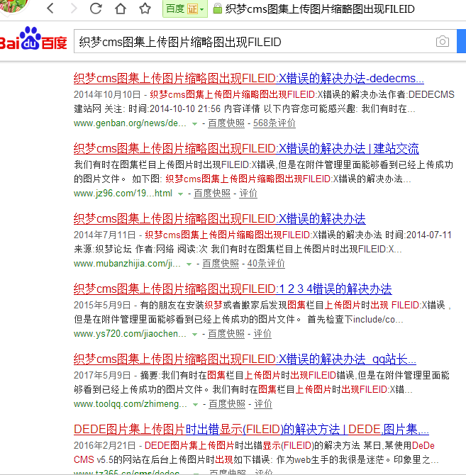Click the 2014年10月10日 snippet text

[x=107, y=94]
